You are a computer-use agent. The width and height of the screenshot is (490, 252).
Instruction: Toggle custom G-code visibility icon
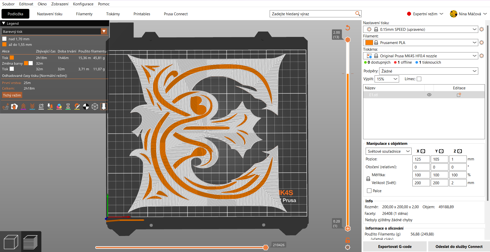(77, 107)
